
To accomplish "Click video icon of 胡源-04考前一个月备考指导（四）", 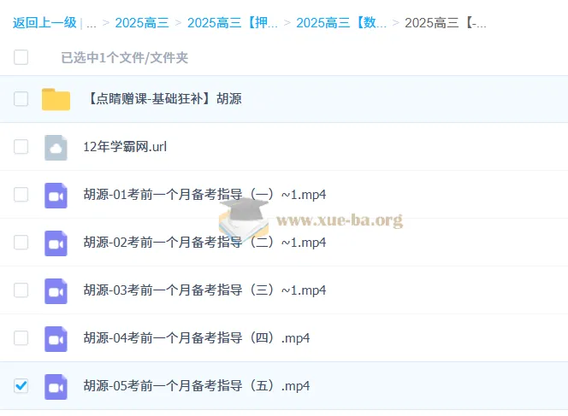I will click(56, 338).
